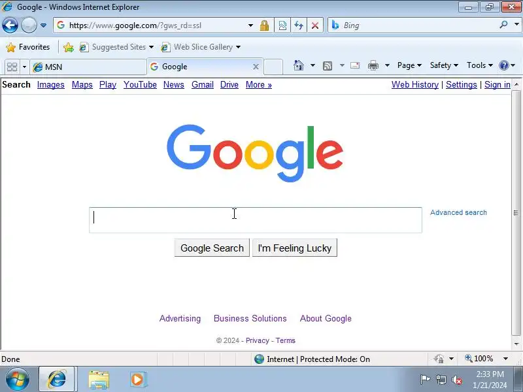Expand the Print options dropdown arrow
The width and height of the screenshot is (523, 392).
point(387,65)
